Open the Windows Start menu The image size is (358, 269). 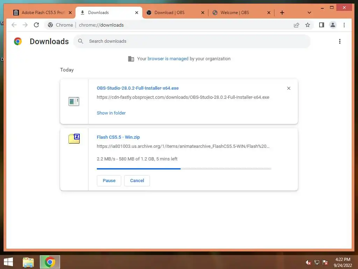8,262
